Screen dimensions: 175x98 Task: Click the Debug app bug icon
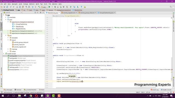coord(55,7)
